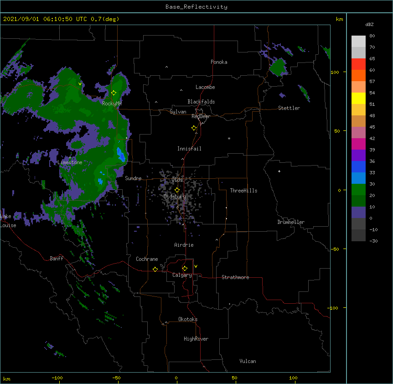Click the white caret marker south of Ponoka
Viewport: 393px width, 384px height.
[166, 67]
